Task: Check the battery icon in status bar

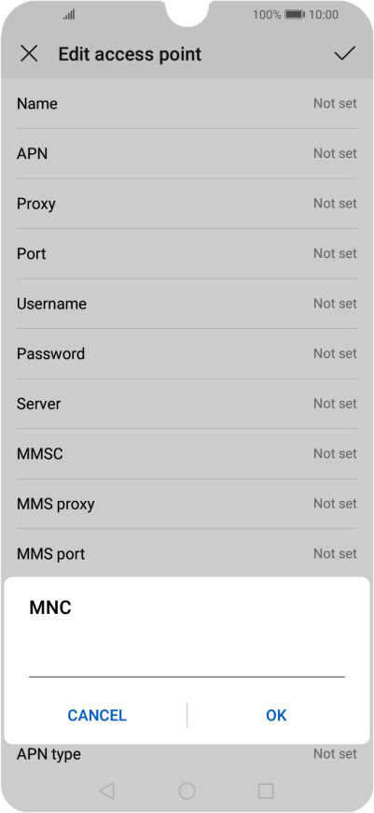Action: [295, 15]
